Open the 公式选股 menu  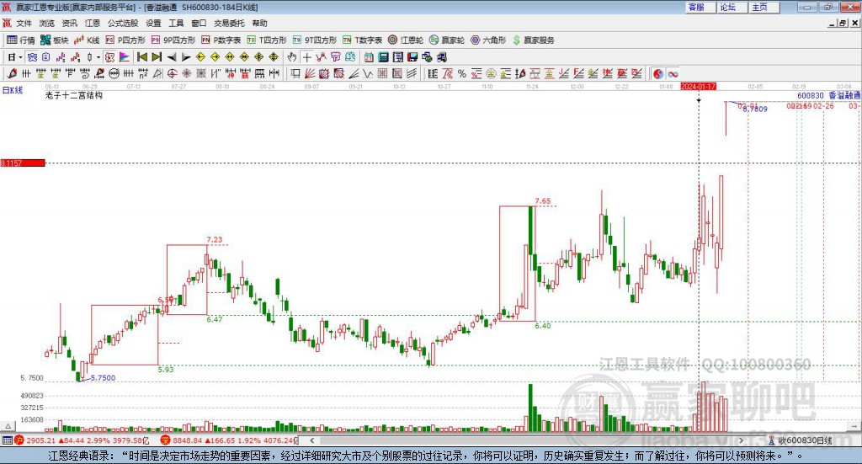point(123,23)
